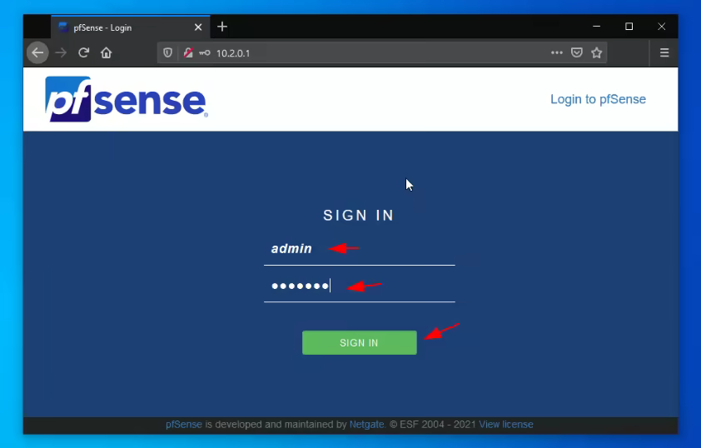The width and height of the screenshot is (701, 448).
Task: Click the green SIGN IN button
Action: [x=360, y=342]
